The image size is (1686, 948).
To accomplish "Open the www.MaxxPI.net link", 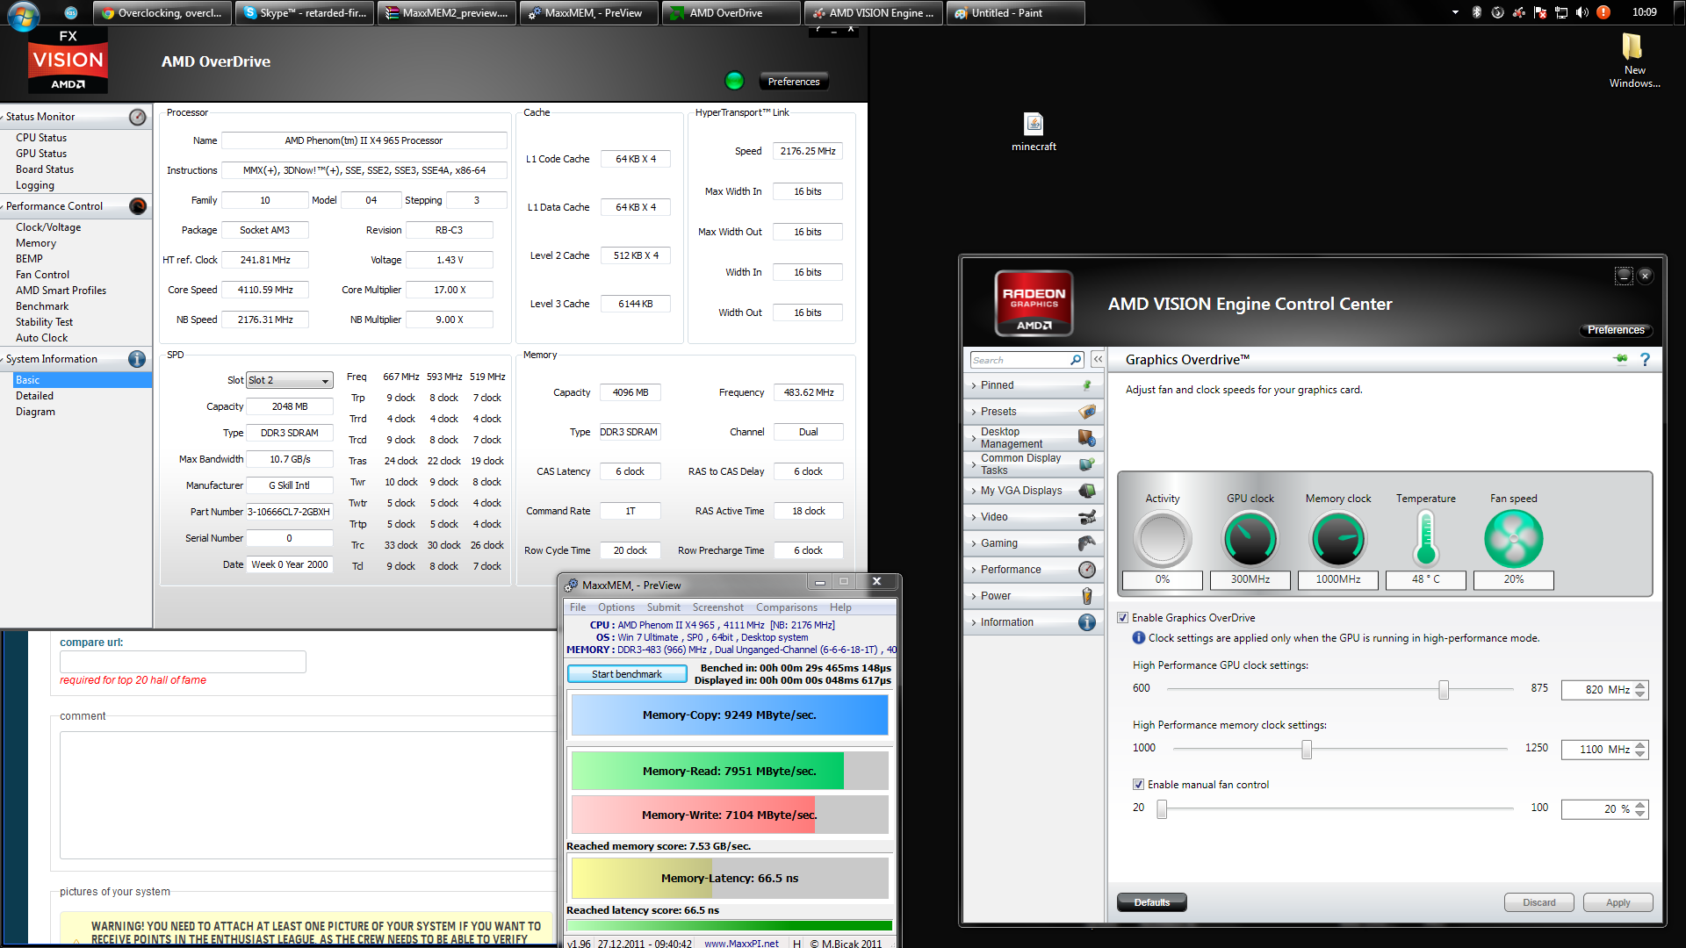I will [741, 944].
